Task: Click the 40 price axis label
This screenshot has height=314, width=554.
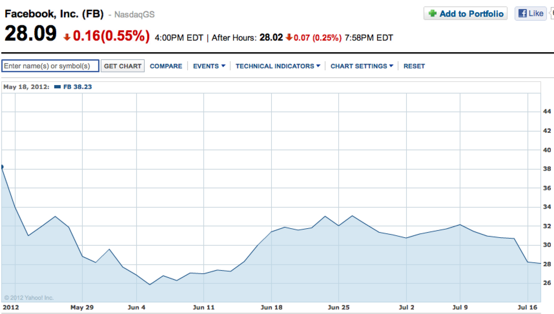Action: [547, 150]
